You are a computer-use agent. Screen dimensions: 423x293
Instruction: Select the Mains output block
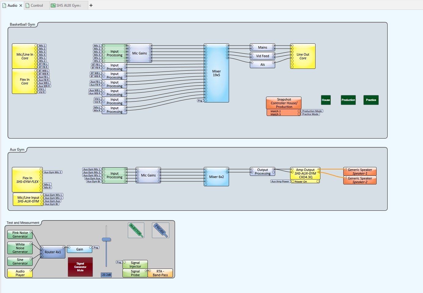coord(262,47)
